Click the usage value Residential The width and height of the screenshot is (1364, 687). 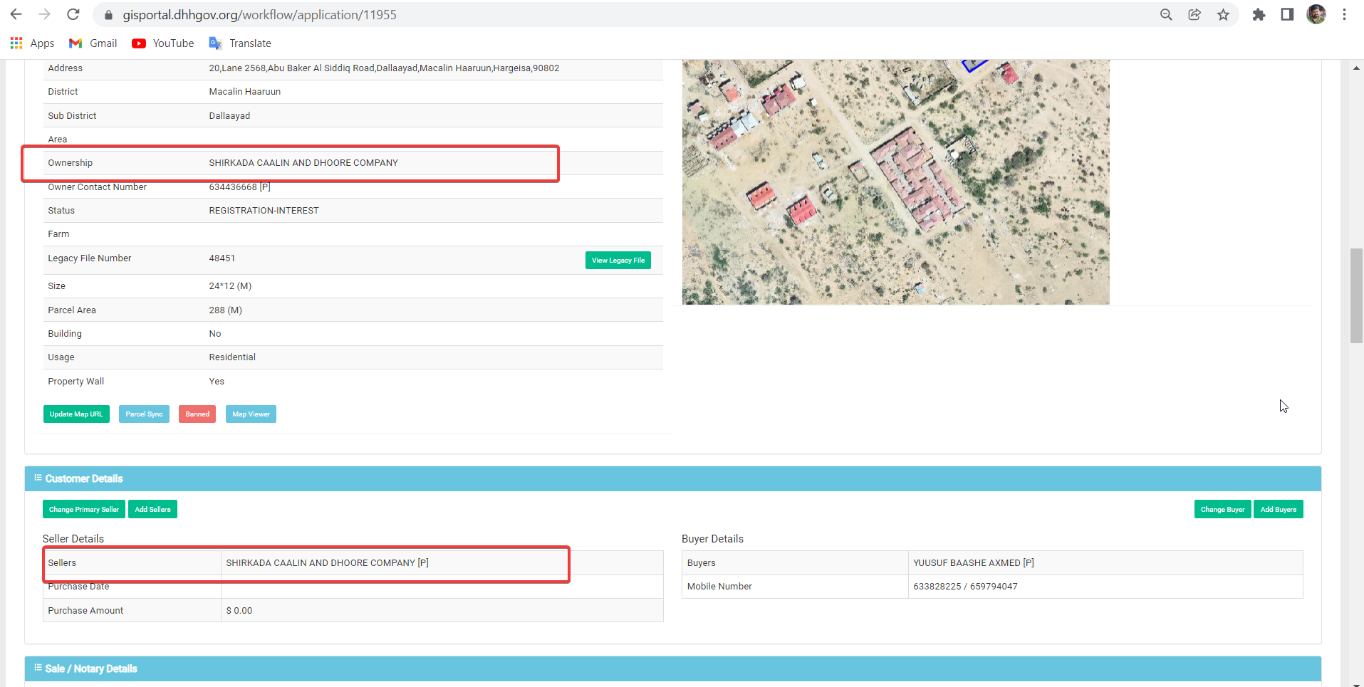pyautogui.click(x=232, y=357)
